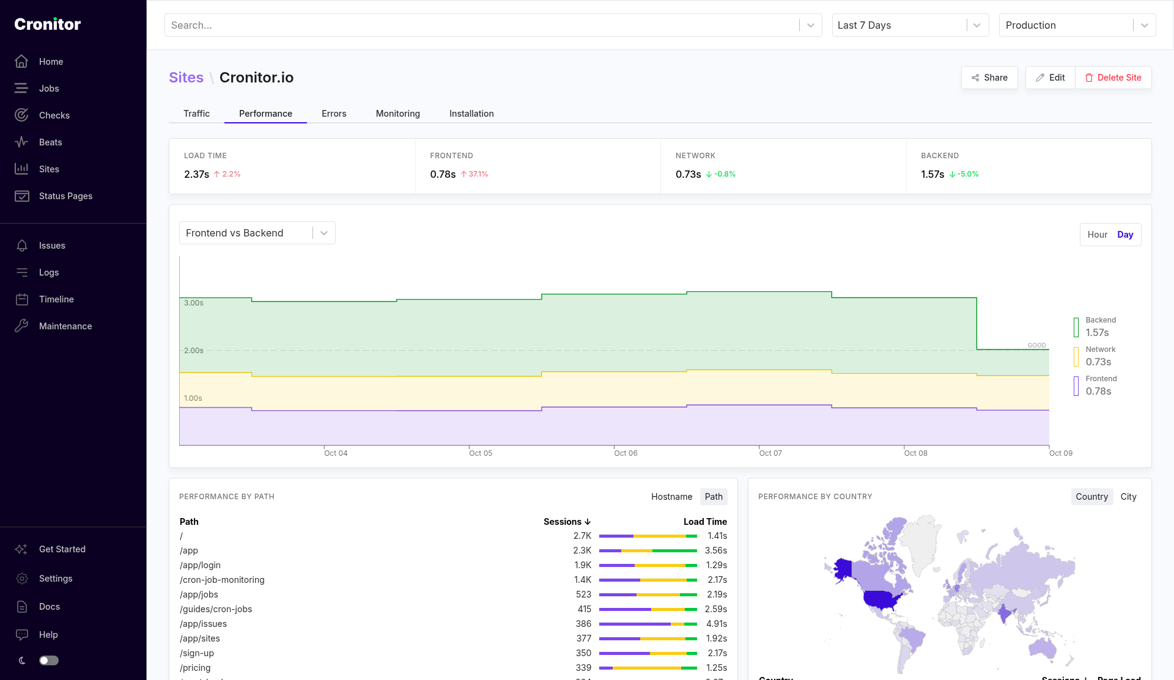Open the Errors tab
1174x680 pixels.
334,114
